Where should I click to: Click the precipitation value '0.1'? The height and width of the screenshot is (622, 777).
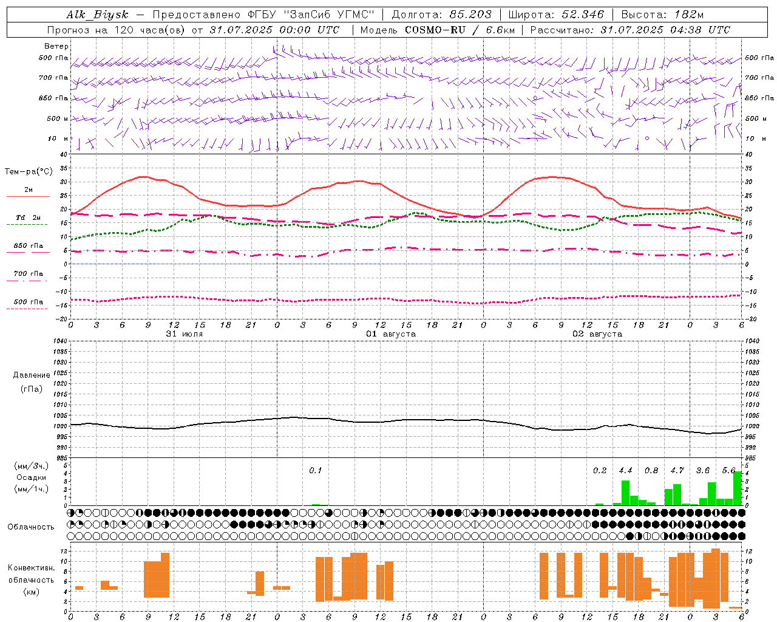click(315, 471)
